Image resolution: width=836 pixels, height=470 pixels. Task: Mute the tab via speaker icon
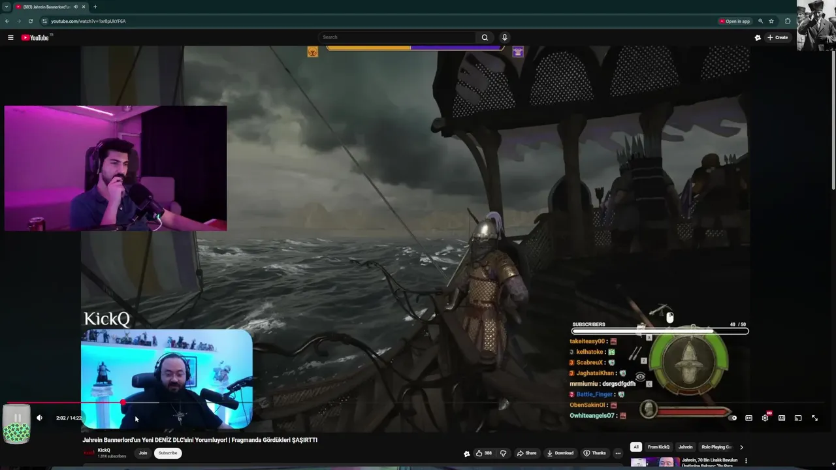(76, 7)
